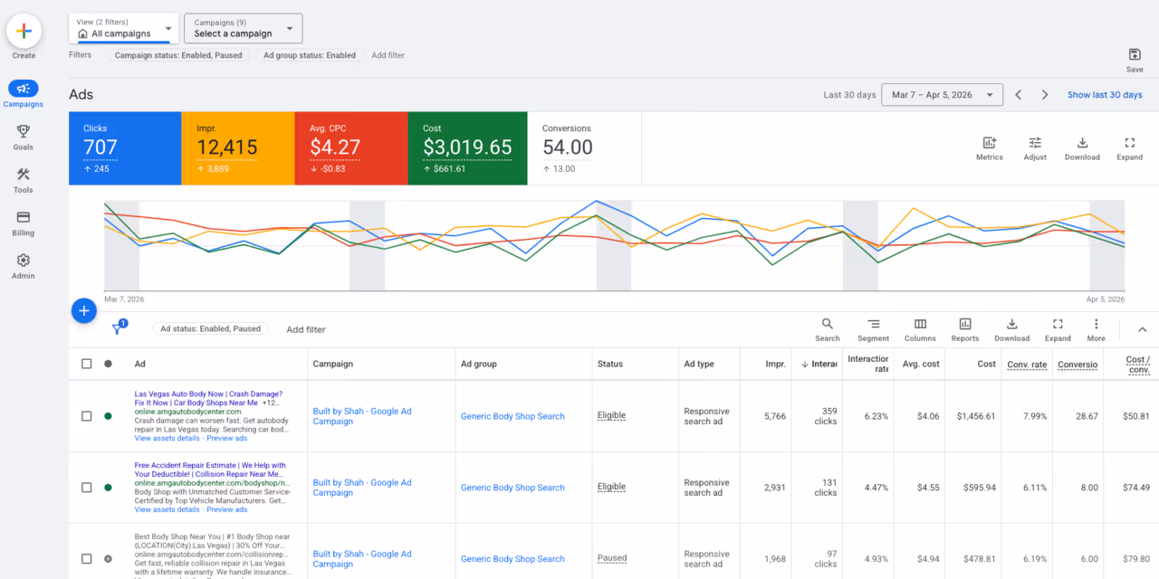Open the Conversions metric card selector

(584, 148)
